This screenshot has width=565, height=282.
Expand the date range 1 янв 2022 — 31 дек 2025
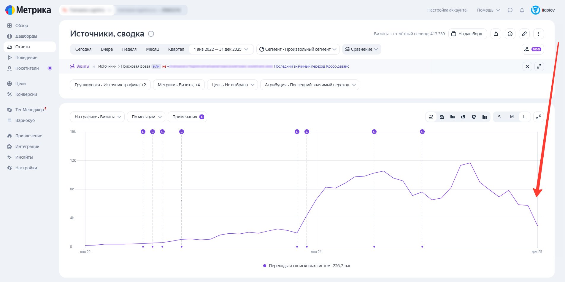221,49
